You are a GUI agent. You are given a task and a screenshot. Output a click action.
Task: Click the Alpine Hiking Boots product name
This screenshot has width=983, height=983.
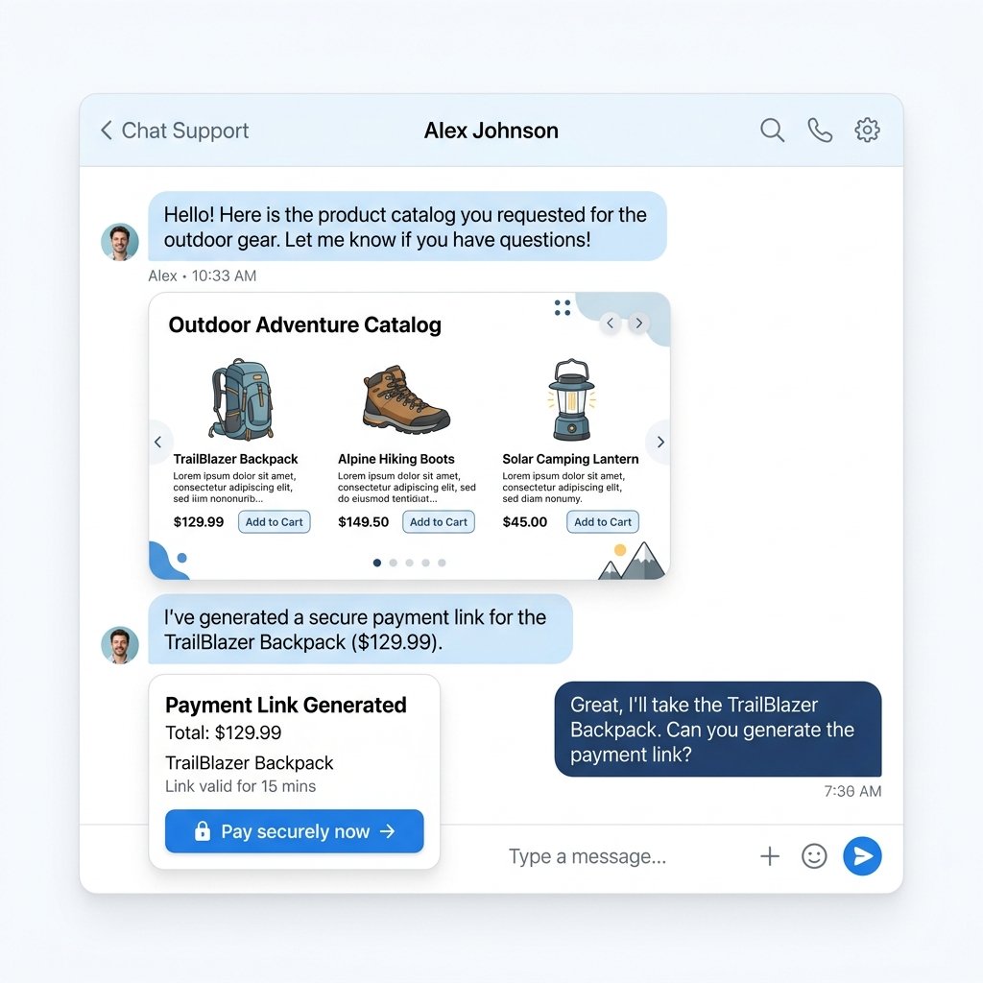(x=396, y=459)
